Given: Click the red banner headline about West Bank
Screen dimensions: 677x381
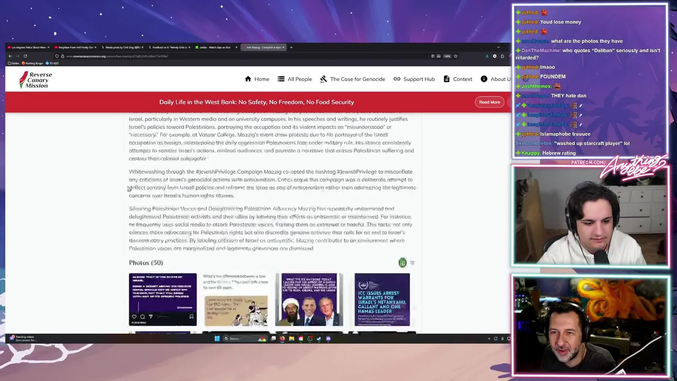Looking at the screenshot, I should (257, 102).
